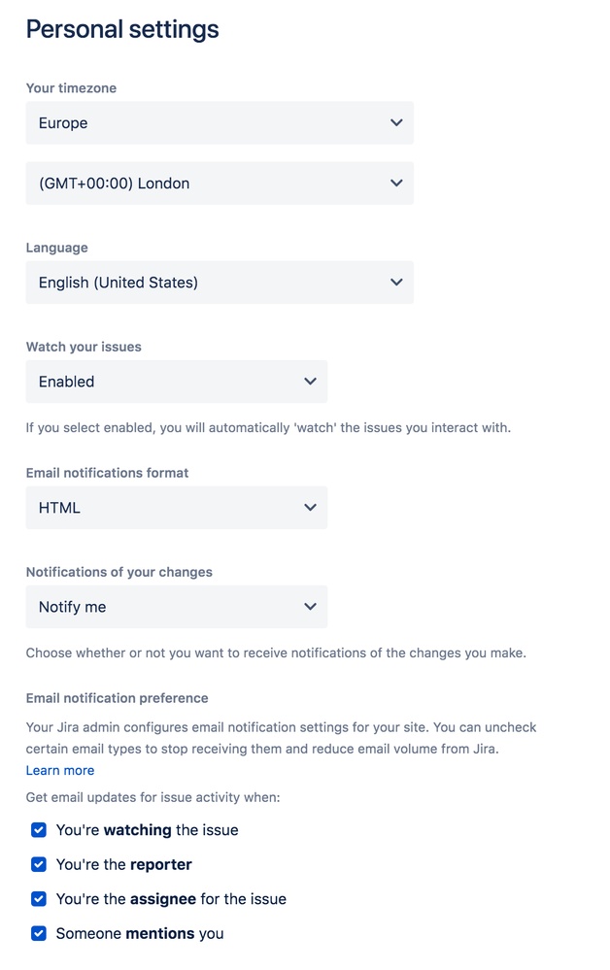The image size is (610, 970).
Task: Open the Watch your issues dropdown
Action: click(176, 382)
